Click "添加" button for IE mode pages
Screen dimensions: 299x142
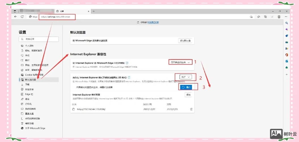point(188,95)
